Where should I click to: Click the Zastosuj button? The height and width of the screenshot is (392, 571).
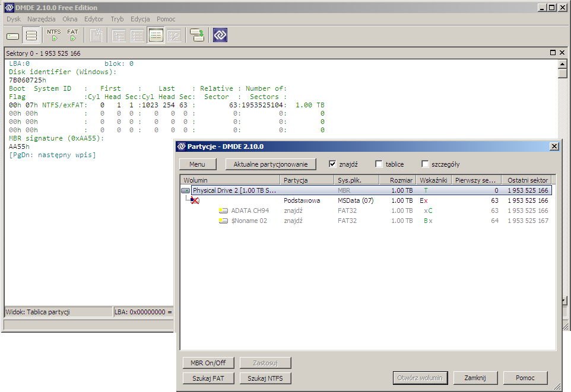pos(265,363)
